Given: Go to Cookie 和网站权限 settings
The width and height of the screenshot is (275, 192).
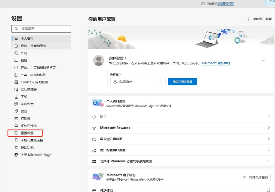Looking at the screenshot, I should pos(35,82).
